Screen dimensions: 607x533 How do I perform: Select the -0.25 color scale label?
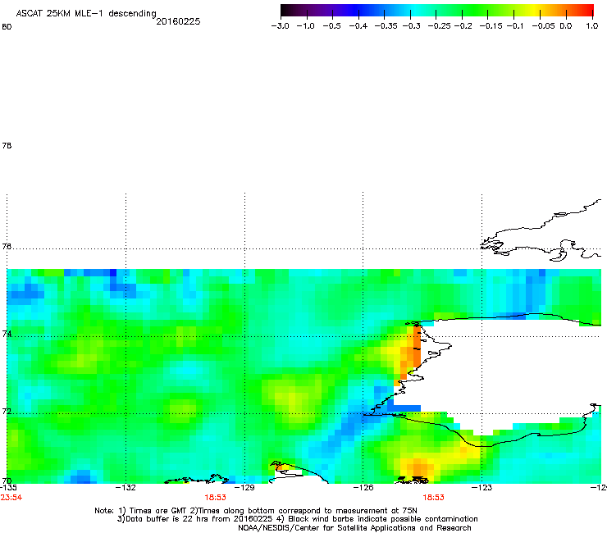pyautogui.click(x=439, y=26)
